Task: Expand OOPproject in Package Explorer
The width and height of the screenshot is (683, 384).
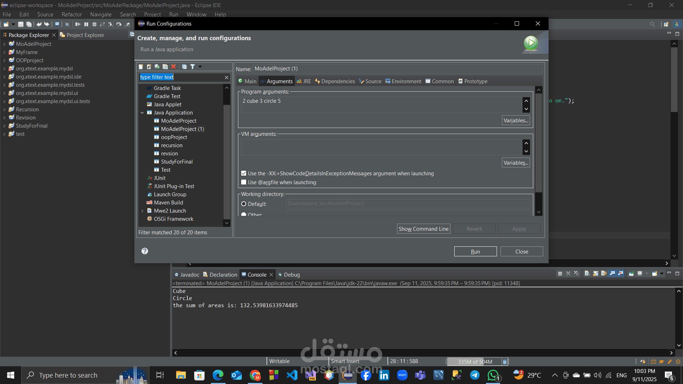Action: click(x=4, y=60)
